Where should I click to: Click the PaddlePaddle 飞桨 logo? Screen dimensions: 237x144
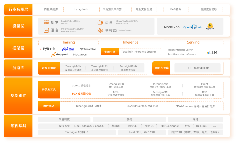68,49
